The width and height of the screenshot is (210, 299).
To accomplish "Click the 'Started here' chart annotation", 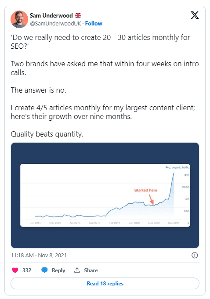I will tap(146, 190).
